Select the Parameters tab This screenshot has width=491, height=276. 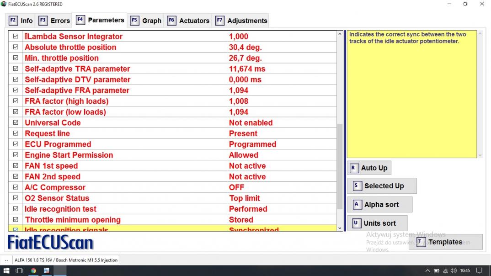click(x=100, y=21)
